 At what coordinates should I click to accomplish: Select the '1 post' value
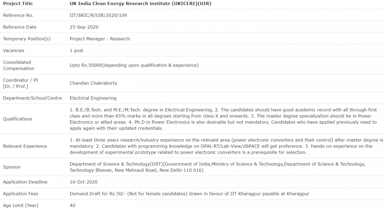click(77, 51)
